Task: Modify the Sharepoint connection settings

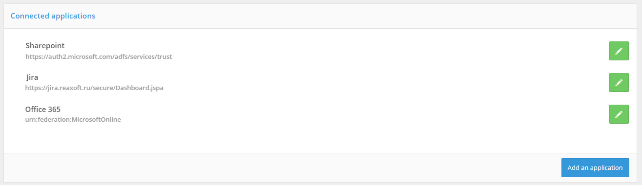Action: pyautogui.click(x=619, y=51)
